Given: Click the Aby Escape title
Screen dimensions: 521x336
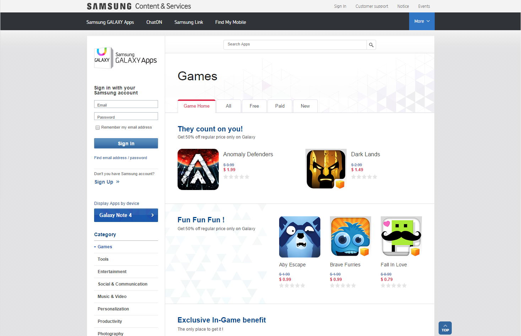Looking at the screenshot, I should click(292, 265).
